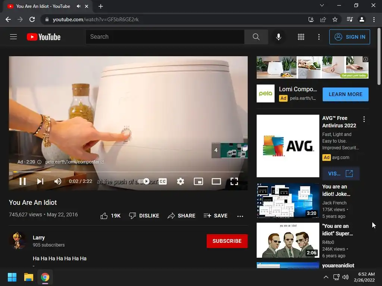Mute the player volume
The height and width of the screenshot is (286, 382).
[58, 181]
